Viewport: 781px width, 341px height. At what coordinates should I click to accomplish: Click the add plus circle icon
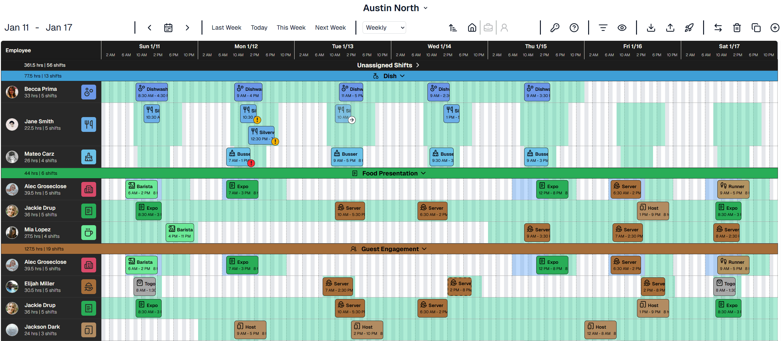click(x=775, y=28)
